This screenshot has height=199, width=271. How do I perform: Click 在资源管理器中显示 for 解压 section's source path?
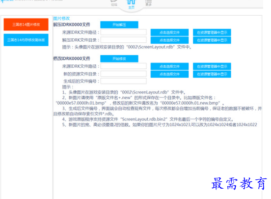coord(212,32)
